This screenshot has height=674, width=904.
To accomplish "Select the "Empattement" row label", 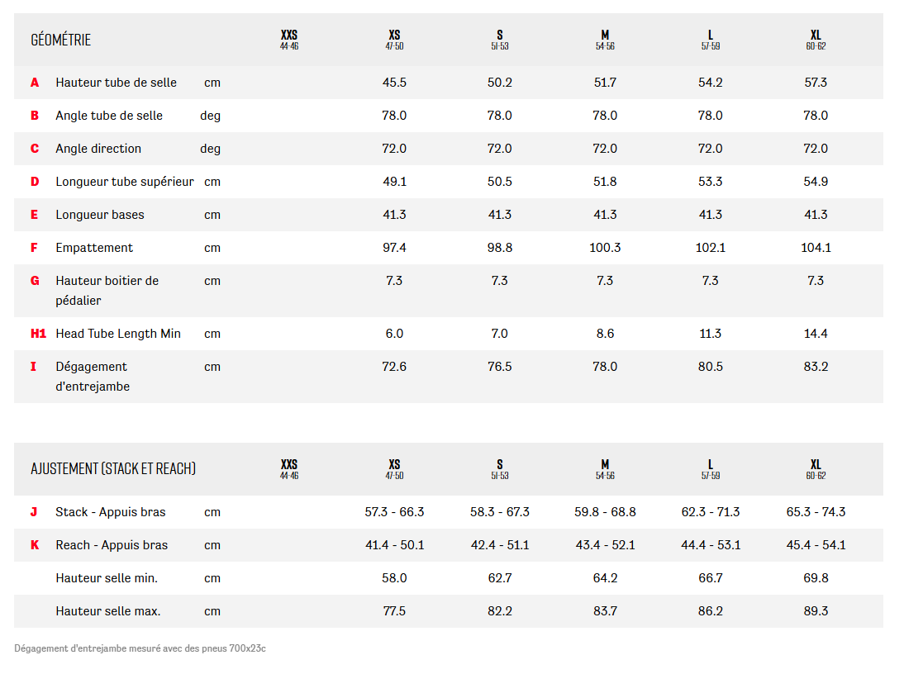I will coord(94,248).
